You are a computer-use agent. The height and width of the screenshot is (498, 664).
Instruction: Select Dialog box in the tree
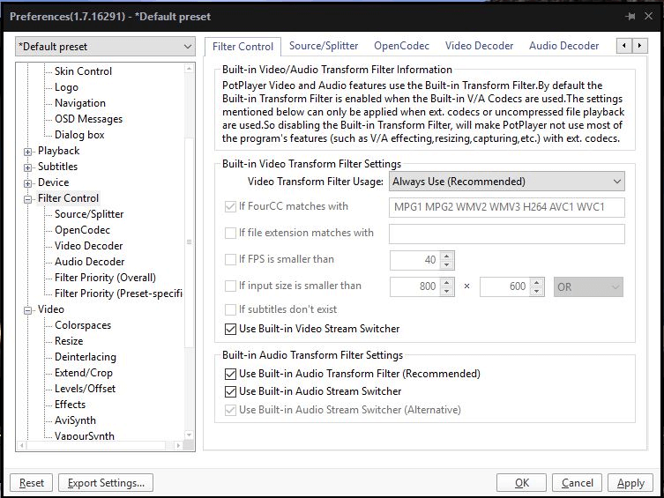click(79, 135)
